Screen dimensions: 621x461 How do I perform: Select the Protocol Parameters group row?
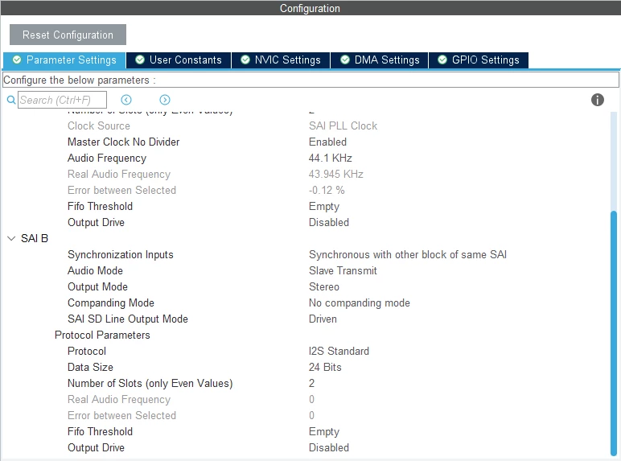coord(102,335)
